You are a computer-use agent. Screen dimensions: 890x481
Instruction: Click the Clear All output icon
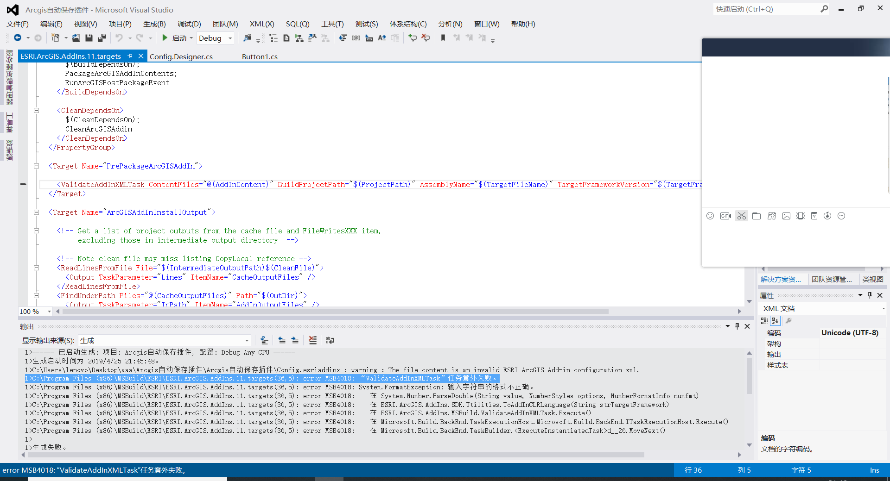[313, 340]
